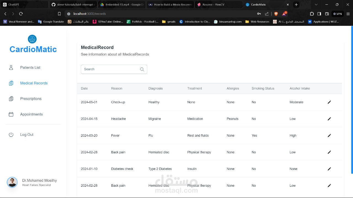Select the Treatment column header

195,89
